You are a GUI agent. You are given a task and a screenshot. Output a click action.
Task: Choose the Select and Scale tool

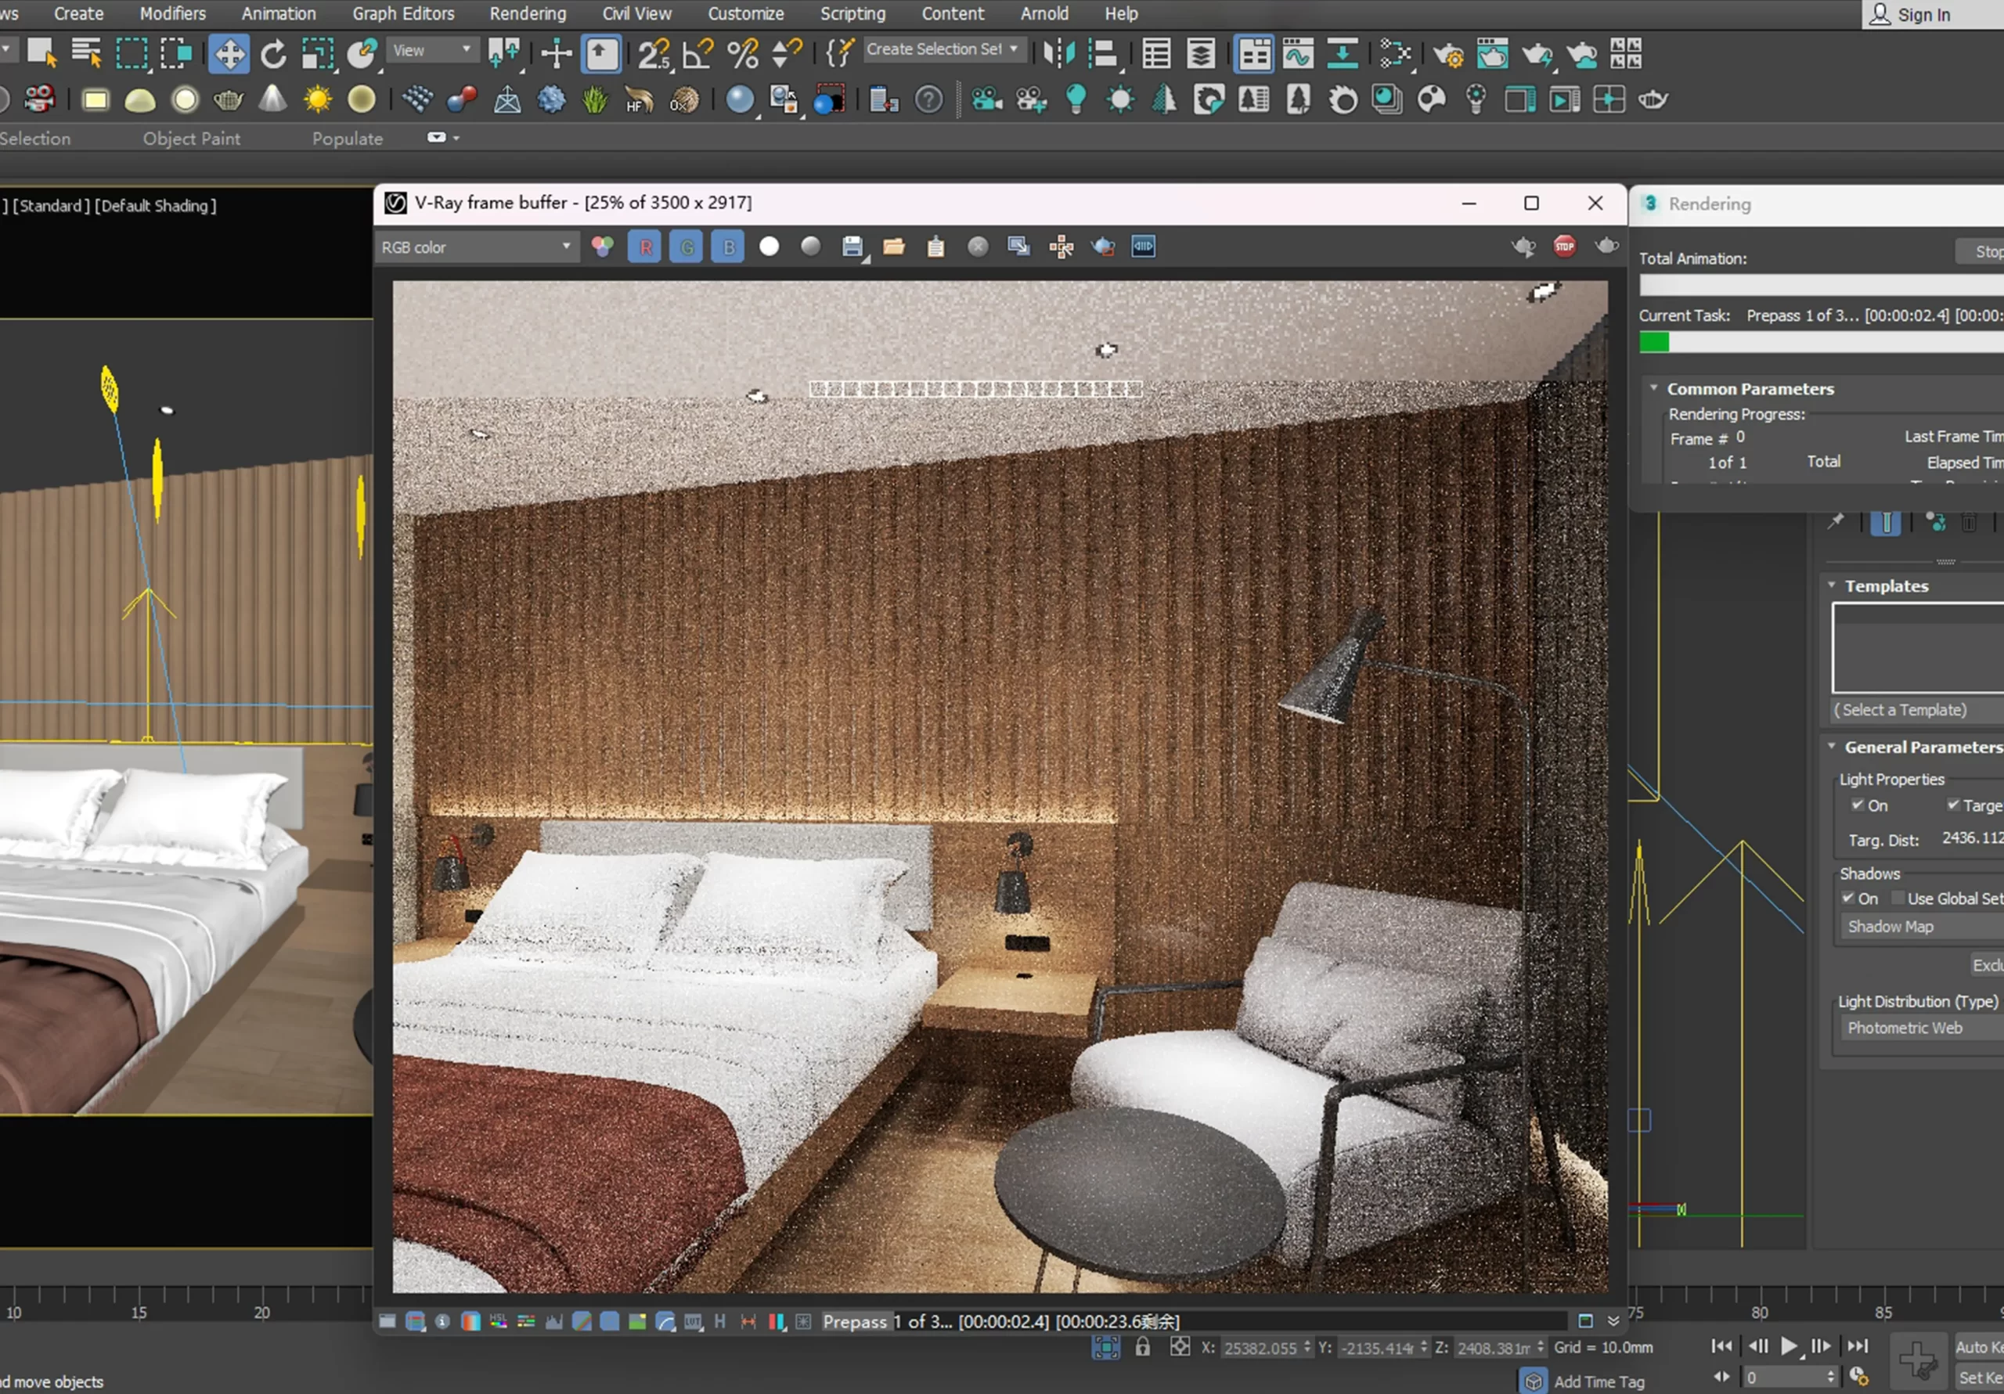[x=318, y=54]
